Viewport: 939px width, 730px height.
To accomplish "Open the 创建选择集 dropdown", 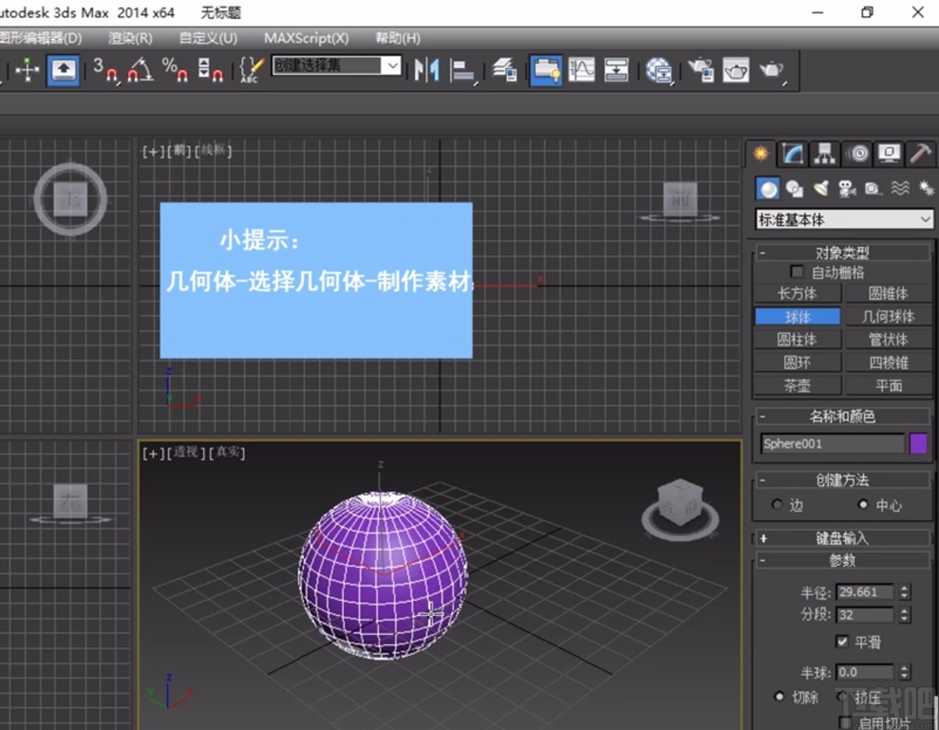I will [x=393, y=66].
